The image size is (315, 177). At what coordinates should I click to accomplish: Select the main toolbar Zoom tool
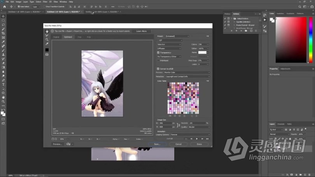tap(3, 102)
